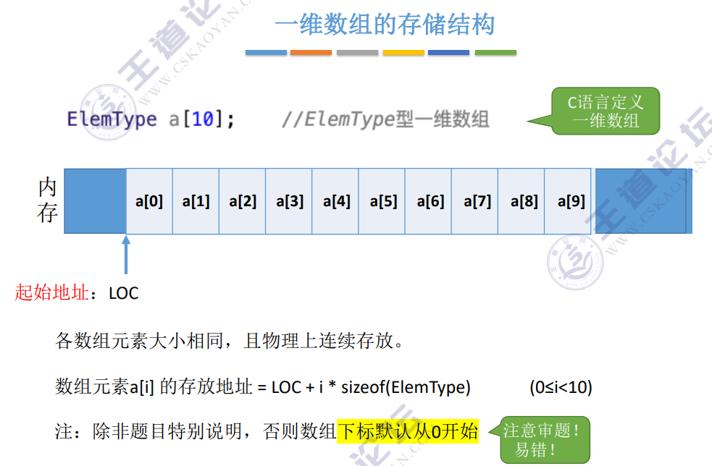Screen dimensions: 712x466
Task: Click the array cell a[1]
Action: click(196, 201)
